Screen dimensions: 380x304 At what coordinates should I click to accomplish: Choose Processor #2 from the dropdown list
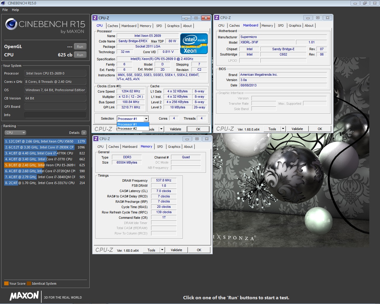[x=133, y=129]
